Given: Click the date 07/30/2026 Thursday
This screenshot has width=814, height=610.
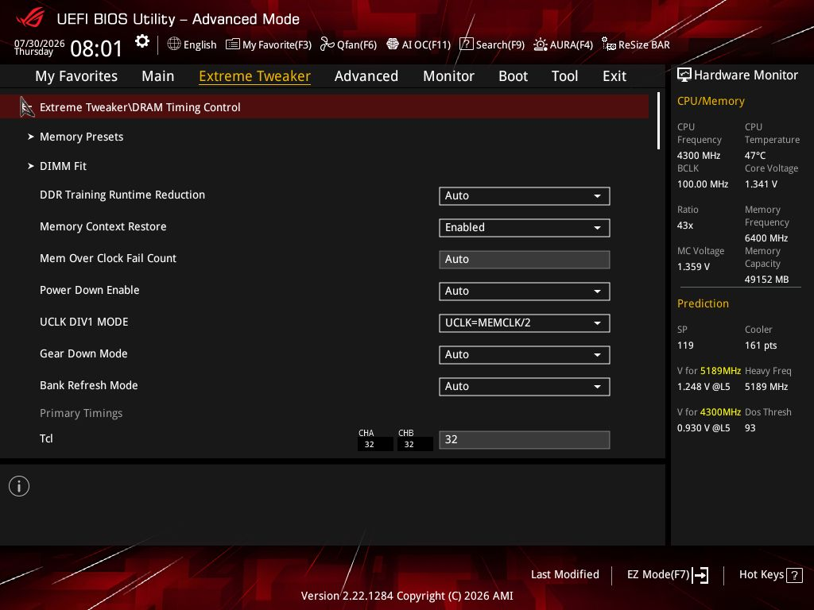Looking at the screenshot, I should click(x=40, y=47).
